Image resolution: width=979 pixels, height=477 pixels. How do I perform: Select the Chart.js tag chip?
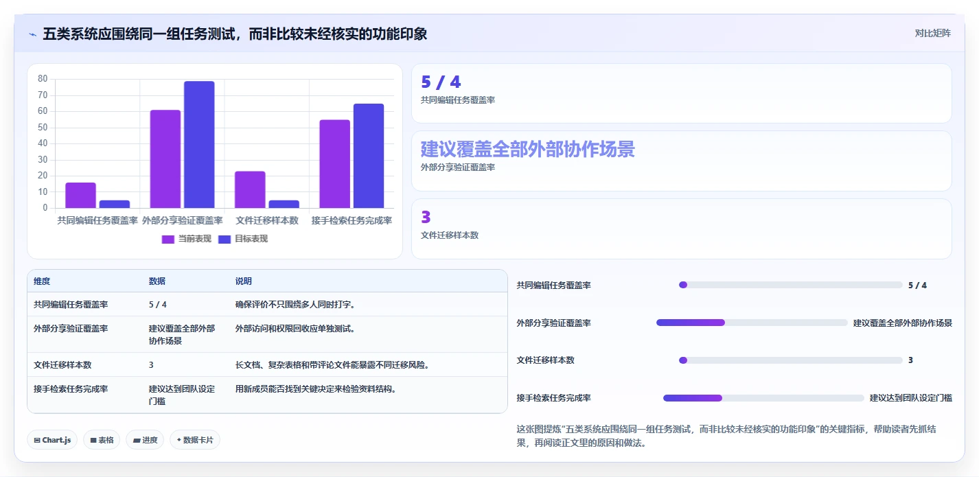pos(52,440)
